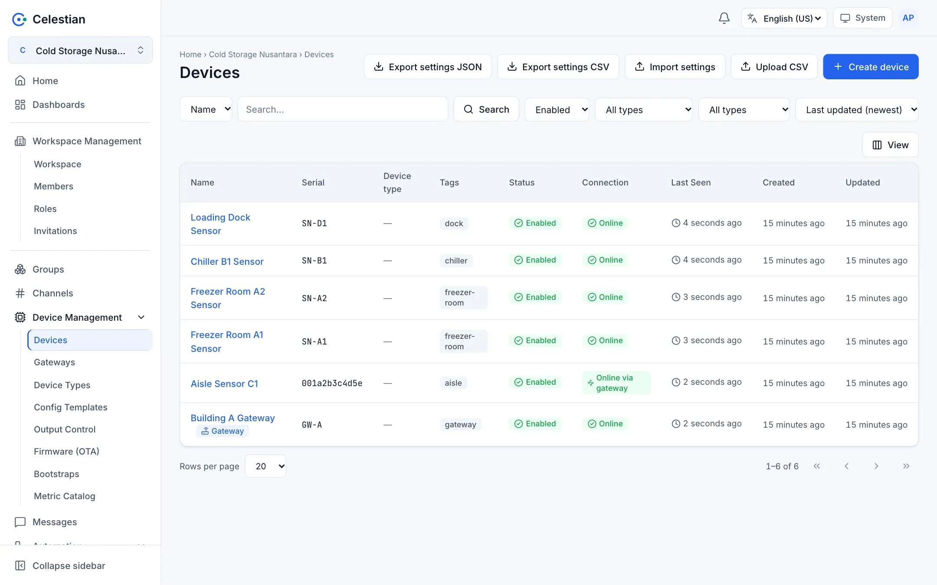
Task: Click the Cold Storage Nusantara breadcrumb
Action: [253, 54]
